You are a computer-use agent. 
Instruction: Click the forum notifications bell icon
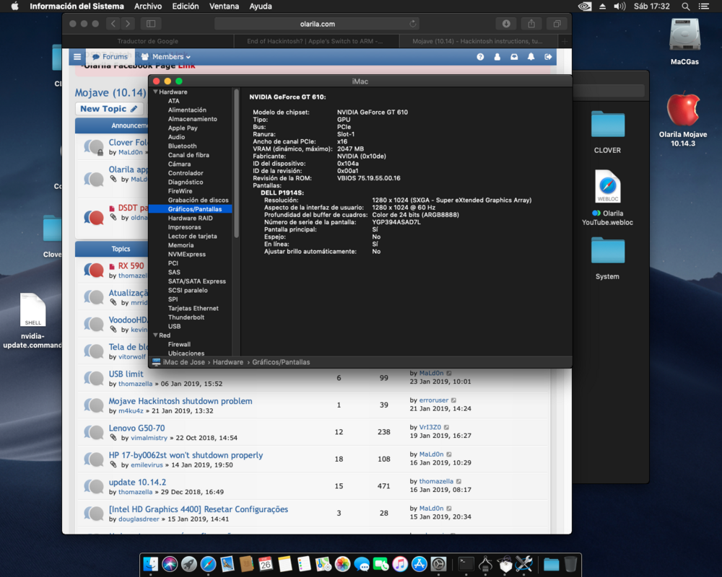tap(531, 56)
